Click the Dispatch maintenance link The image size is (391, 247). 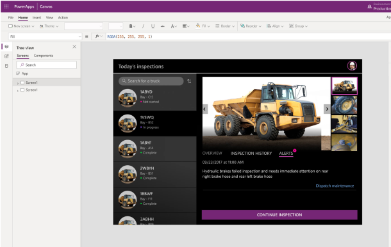[x=335, y=186]
